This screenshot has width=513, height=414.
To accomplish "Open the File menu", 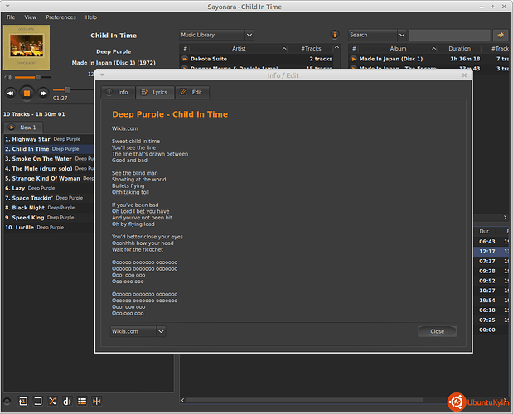I will [x=11, y=17].
